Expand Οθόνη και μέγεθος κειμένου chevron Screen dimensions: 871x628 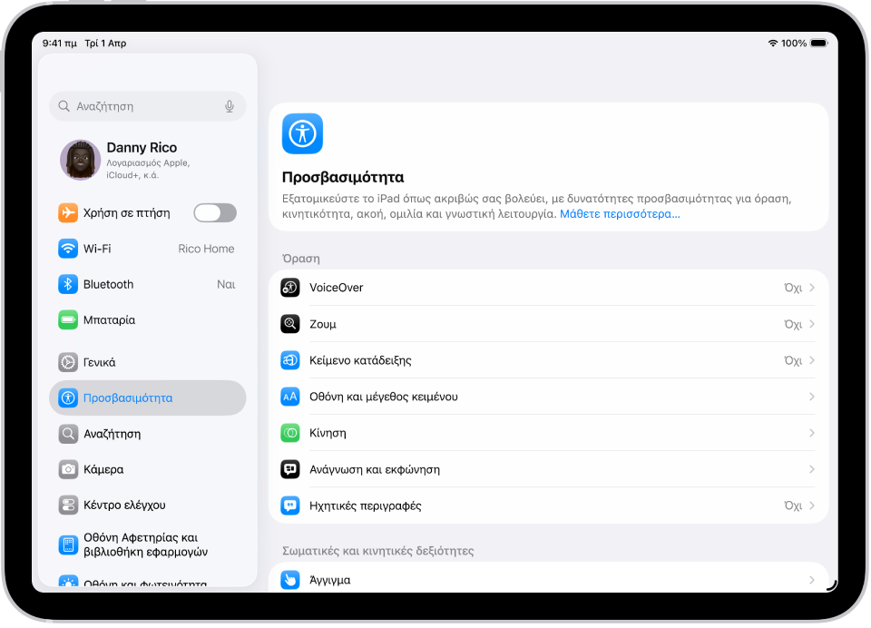pos(811,397)
